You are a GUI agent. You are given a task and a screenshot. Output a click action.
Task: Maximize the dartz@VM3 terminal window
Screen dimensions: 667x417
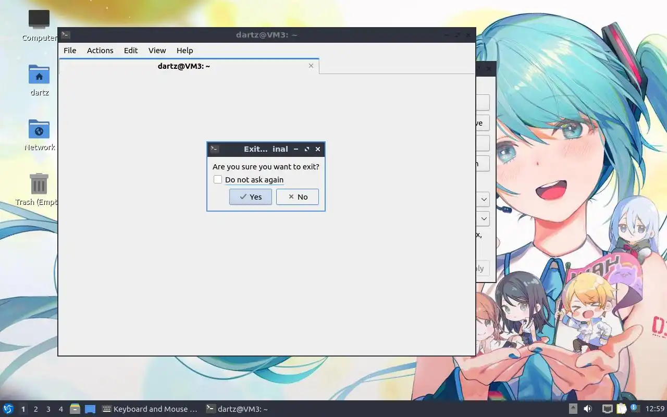click(x=458, y=35)
